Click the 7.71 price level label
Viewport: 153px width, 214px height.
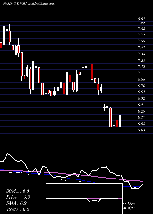[x=141, y=35]
